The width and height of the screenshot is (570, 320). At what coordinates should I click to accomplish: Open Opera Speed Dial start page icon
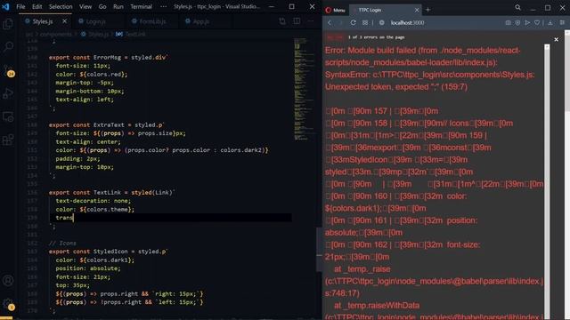click(x=364, y=22)
